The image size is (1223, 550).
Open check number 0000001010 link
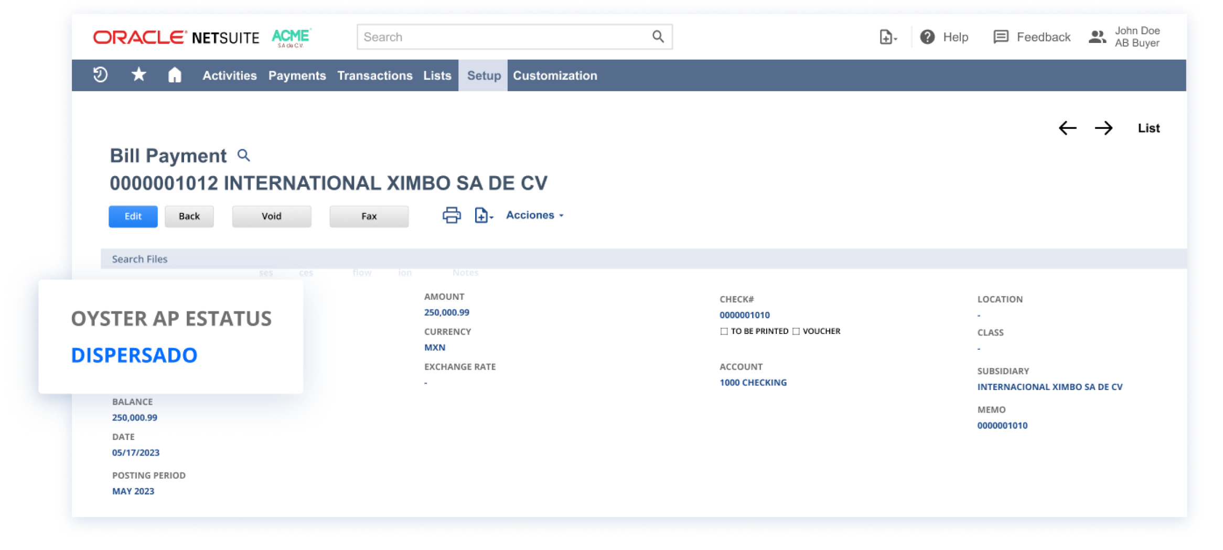click(744, 315)
